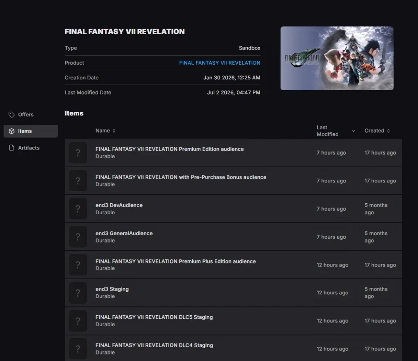Click the Type field label
The height and width of the screenshot is (361, 418).
[71, 48]
